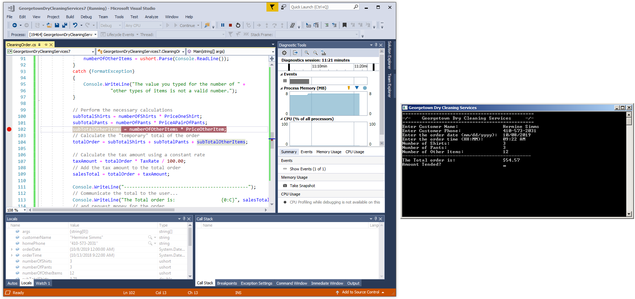Viewport: 635px width, 299px height.
Task: Open the Team Explorer side tab
Action: point(390,85)
